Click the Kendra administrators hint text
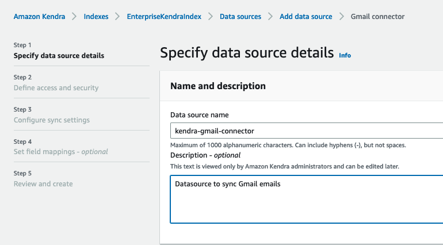443x245 pixels. click(292, 166)
